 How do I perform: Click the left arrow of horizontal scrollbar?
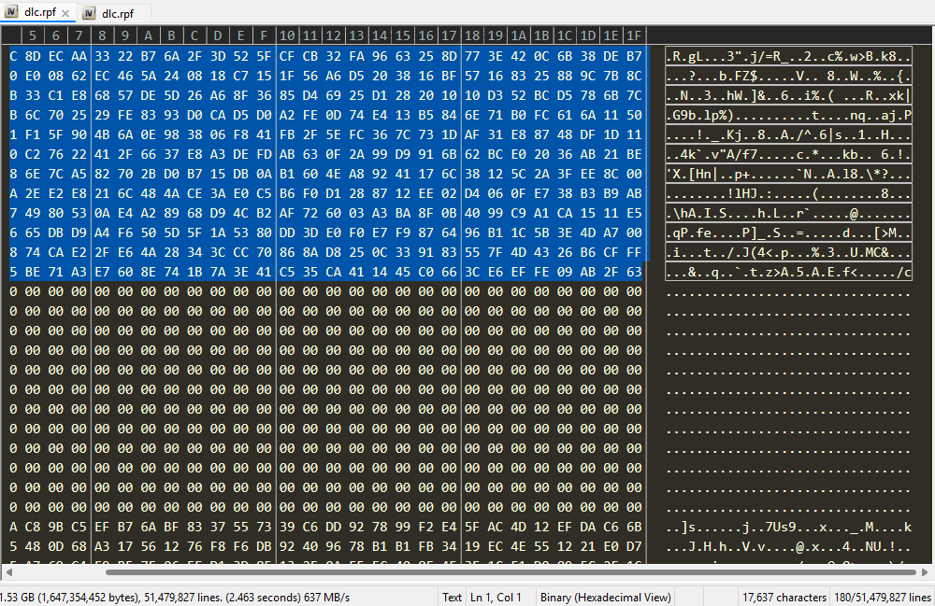click(x=8, y=572)
